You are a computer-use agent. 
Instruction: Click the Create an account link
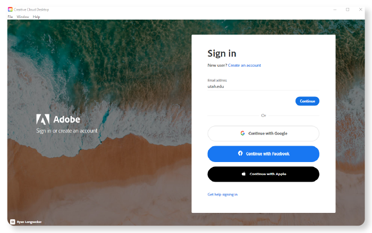click(244, 65)
